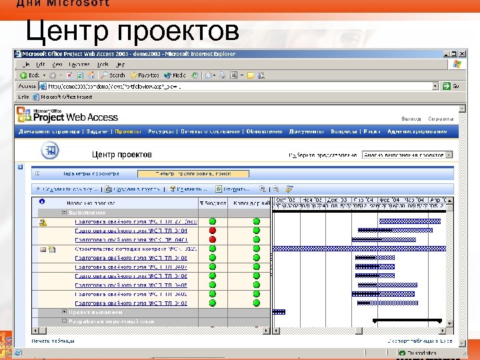The image size is (480, 360).
Task: Expand the options panel beside 'Параметры просмотра'
Action: tap(37, 173)
